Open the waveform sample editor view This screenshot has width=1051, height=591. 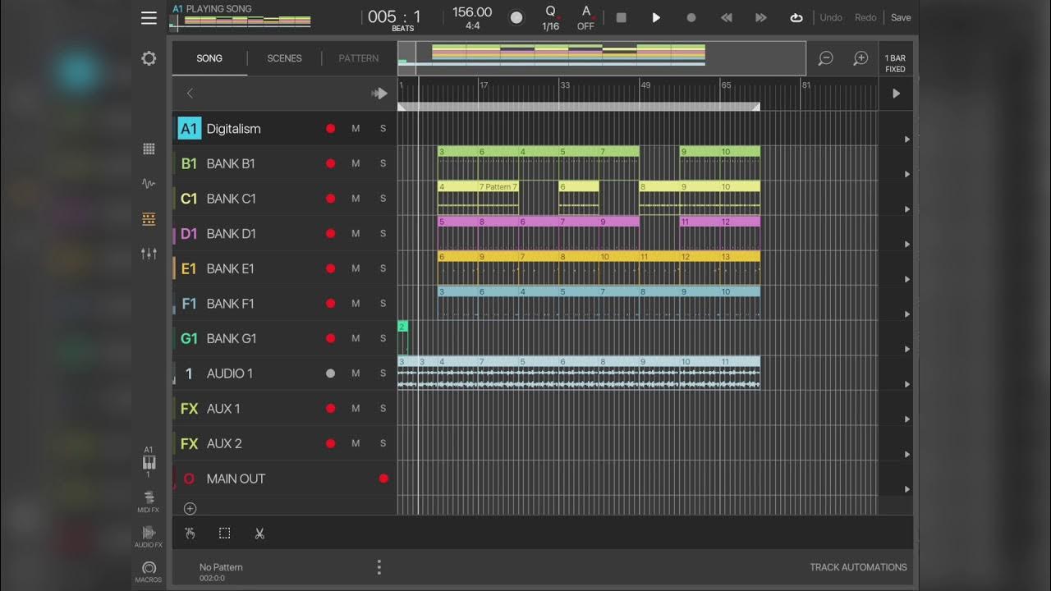149,184
